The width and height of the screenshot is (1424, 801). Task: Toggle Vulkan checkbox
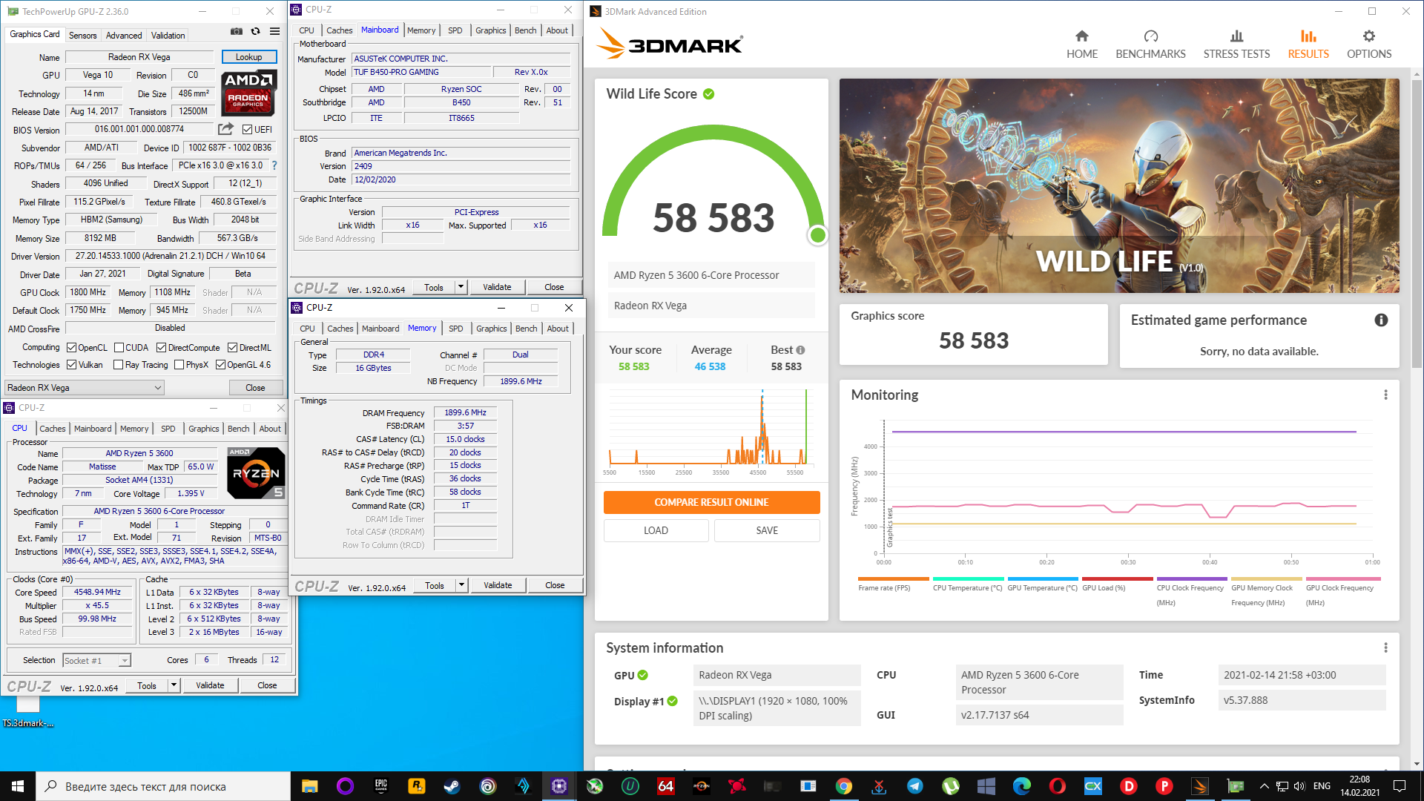pyautogui.click(x=72, y=365)
